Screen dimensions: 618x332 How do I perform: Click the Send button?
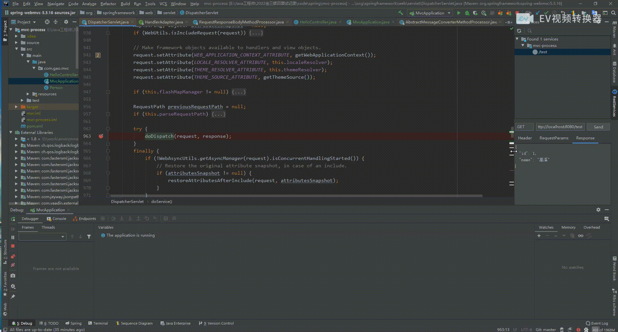point(598,127)
